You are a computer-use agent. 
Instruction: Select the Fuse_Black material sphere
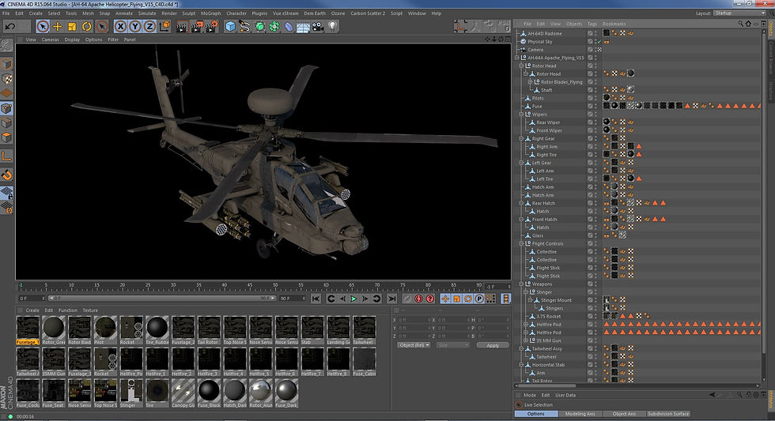[209, 393]
